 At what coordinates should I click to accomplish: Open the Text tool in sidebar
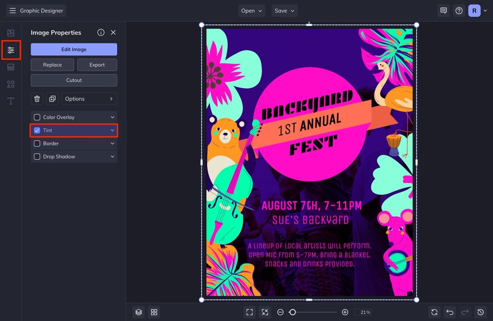coord(10,101)
